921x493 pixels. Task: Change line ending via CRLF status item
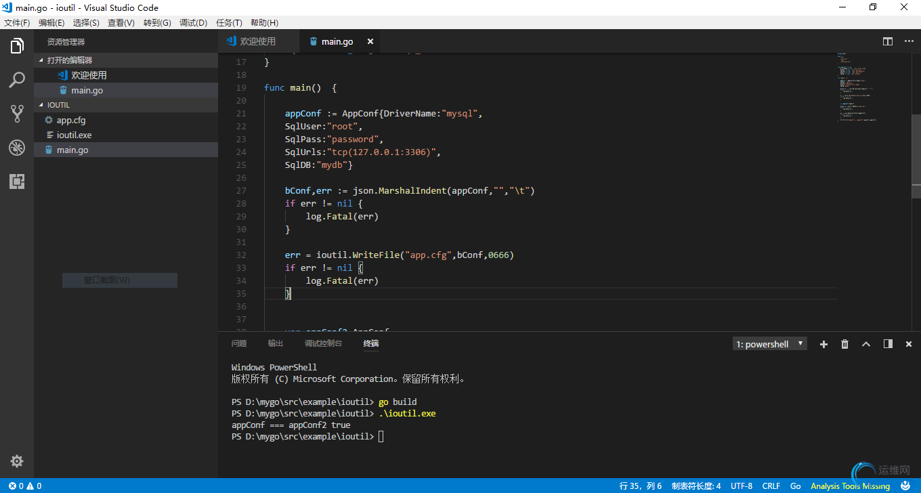[x=771, y=486]
